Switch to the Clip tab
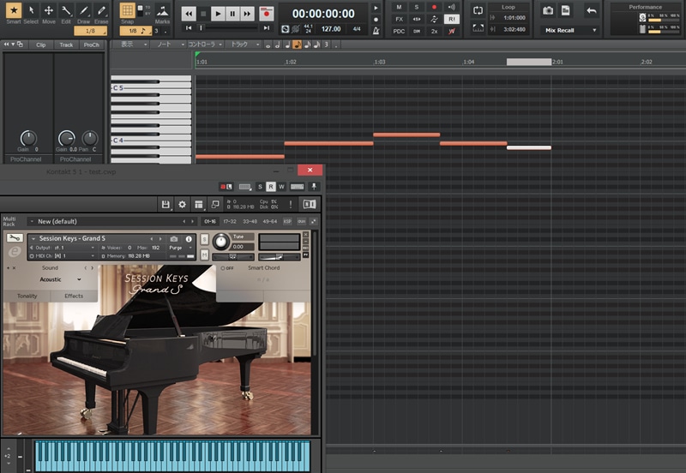Viewport: 686px width, 473px height. (x=40, y=45)
